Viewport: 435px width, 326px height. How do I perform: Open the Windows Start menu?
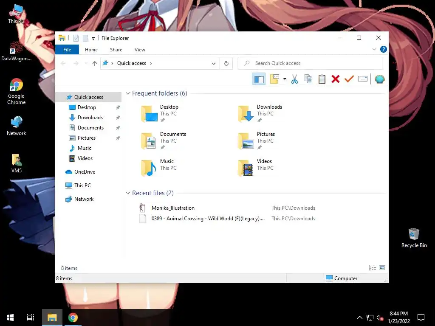coord(10,318)
